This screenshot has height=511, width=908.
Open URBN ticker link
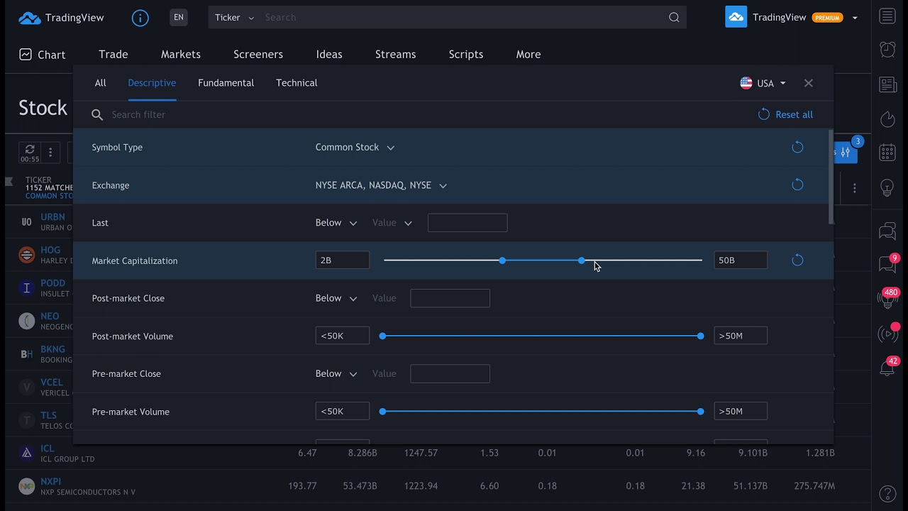click(x=52, y=216)
